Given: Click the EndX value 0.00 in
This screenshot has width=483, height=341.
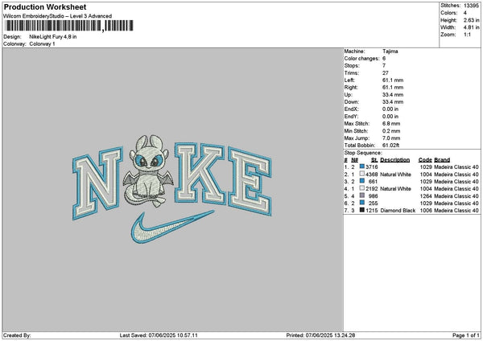Looking at the screenshot, I should tap(390, 109).
